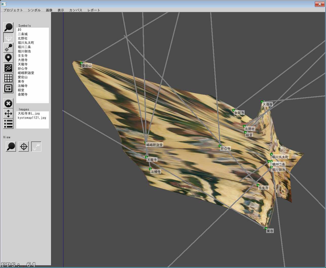
Task: Click the delete X circle icon
Action: [x=8, y=103]
